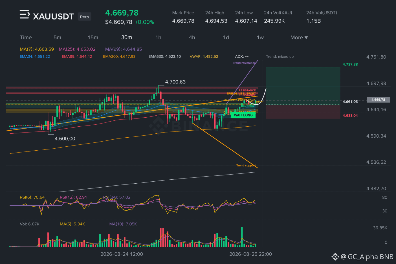396x264 pixels.
Task: Click the 24h Vol(USDT) value 1.15B
Action: (314, 21)
